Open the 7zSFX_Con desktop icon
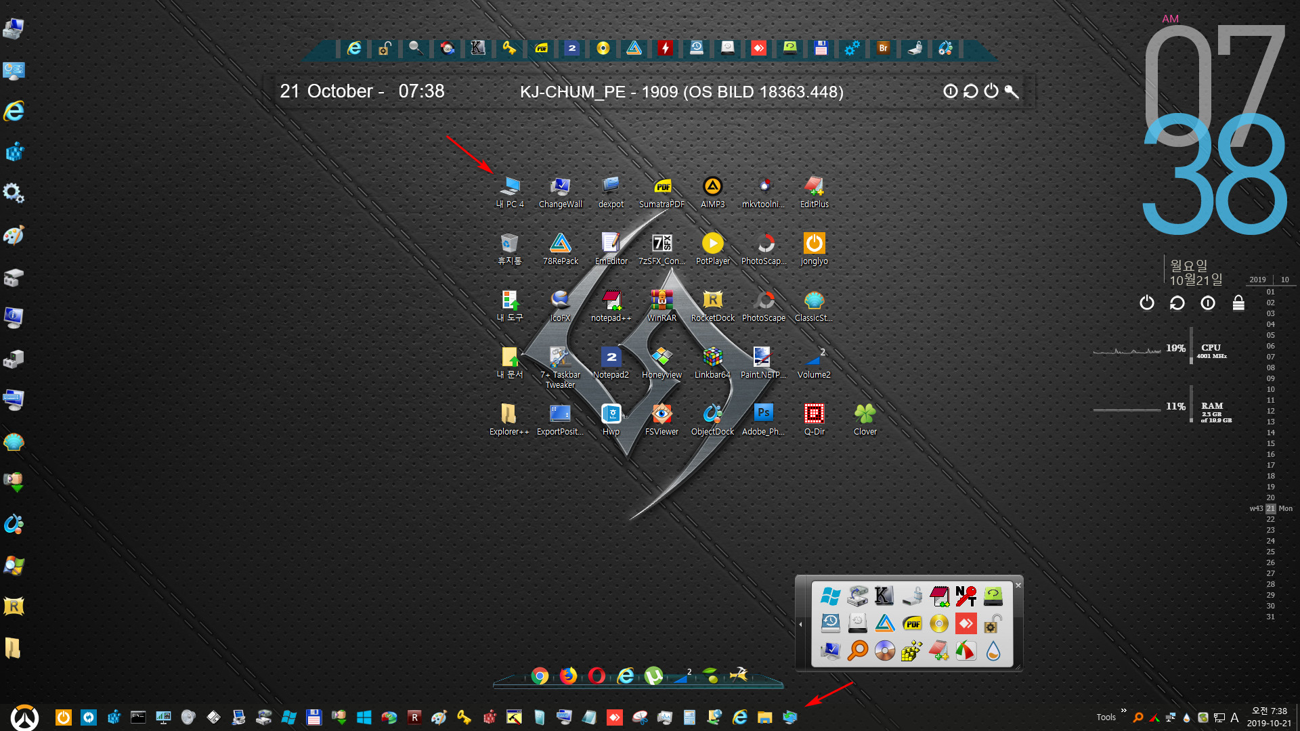 click(662, 249)
